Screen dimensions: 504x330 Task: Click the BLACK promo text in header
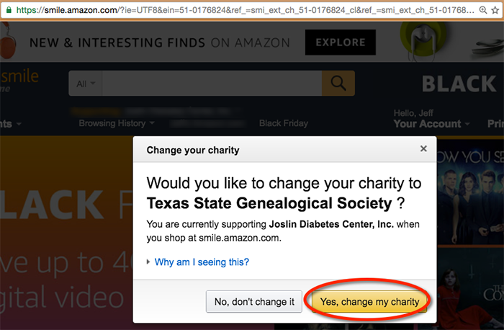pyautogui.click(x=459, y=84)
